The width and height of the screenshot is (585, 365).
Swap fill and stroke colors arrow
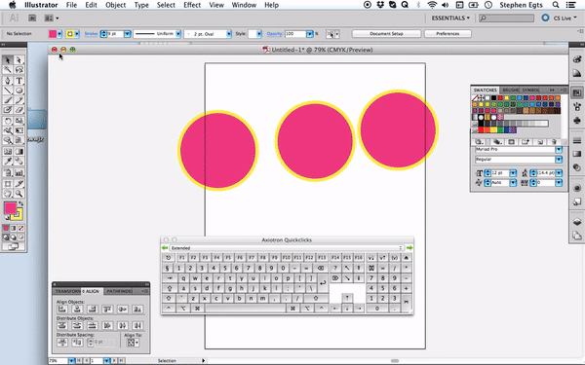tap(20, 203)
